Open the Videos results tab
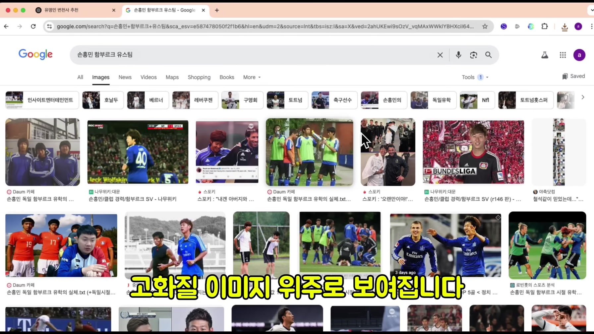The height and width of the screenshot is (334, 594). (148, 77)
